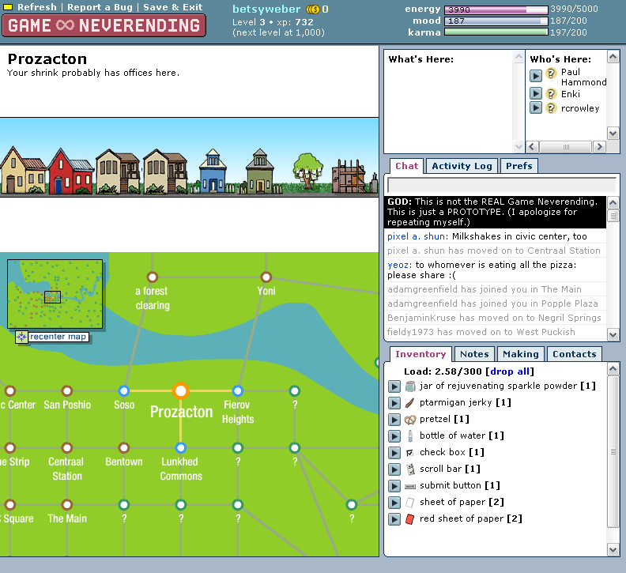Viewport: 626px width, 573px height.
Task: Click the pretzel icon in inventory
Action: [409, 420]
